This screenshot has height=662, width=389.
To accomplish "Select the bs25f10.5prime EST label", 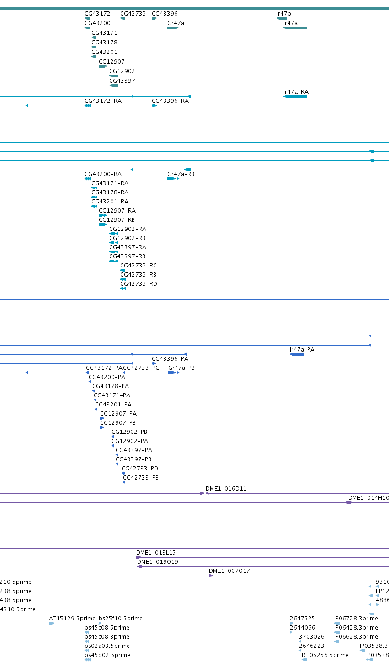I will click(121, 619).
